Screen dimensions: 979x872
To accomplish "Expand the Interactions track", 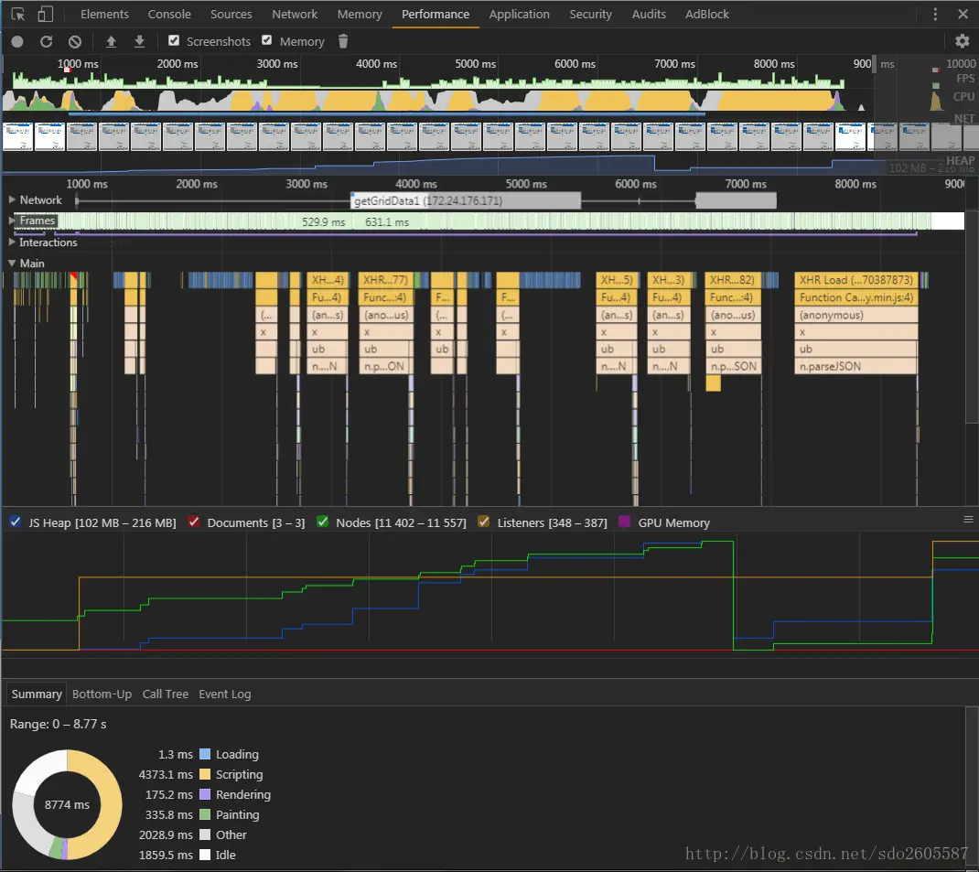I will tap(12, 242).
